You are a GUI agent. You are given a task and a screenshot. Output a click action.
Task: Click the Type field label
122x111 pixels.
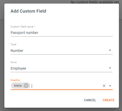[13, 44]
